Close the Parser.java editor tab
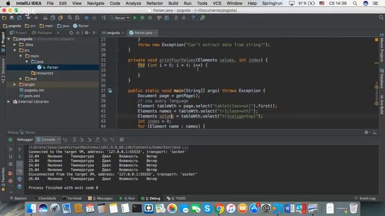385x216 pixels. click(x=155, y=33)
